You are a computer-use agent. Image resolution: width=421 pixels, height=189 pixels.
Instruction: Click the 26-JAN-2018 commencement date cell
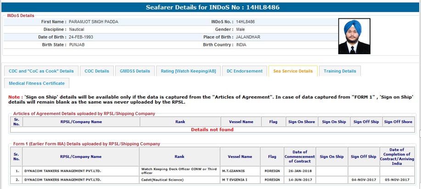(x=300, y=171)
